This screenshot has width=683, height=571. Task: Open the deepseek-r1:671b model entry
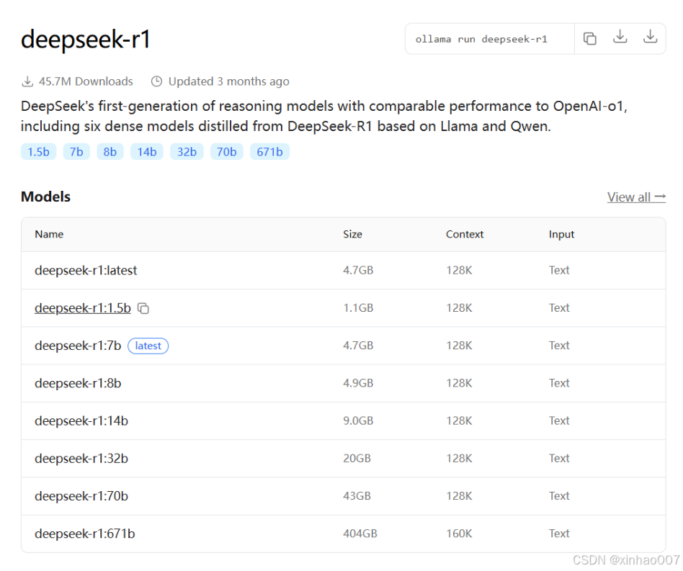83,533
